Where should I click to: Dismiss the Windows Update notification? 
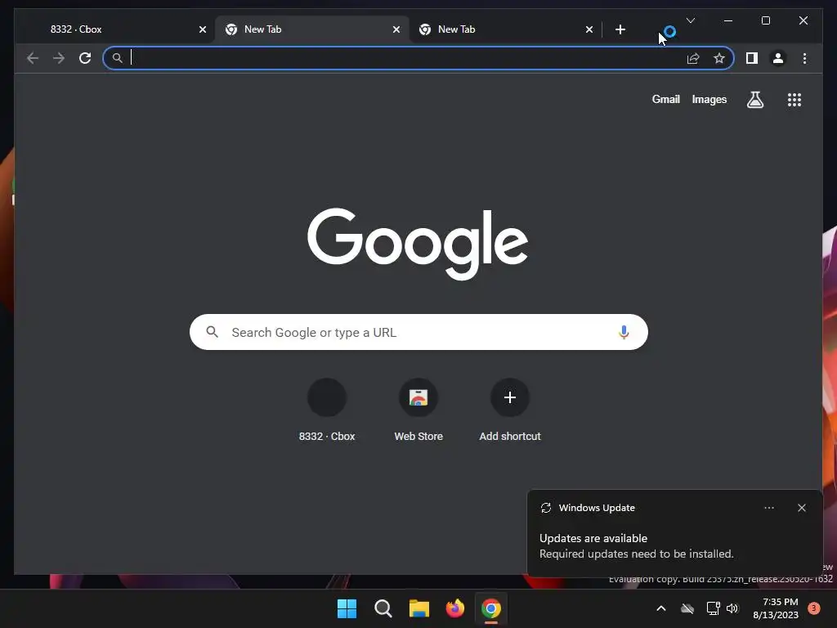(x=802, y=508)
